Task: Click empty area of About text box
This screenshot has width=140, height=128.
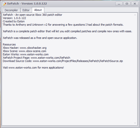Action: coord(68,96)
